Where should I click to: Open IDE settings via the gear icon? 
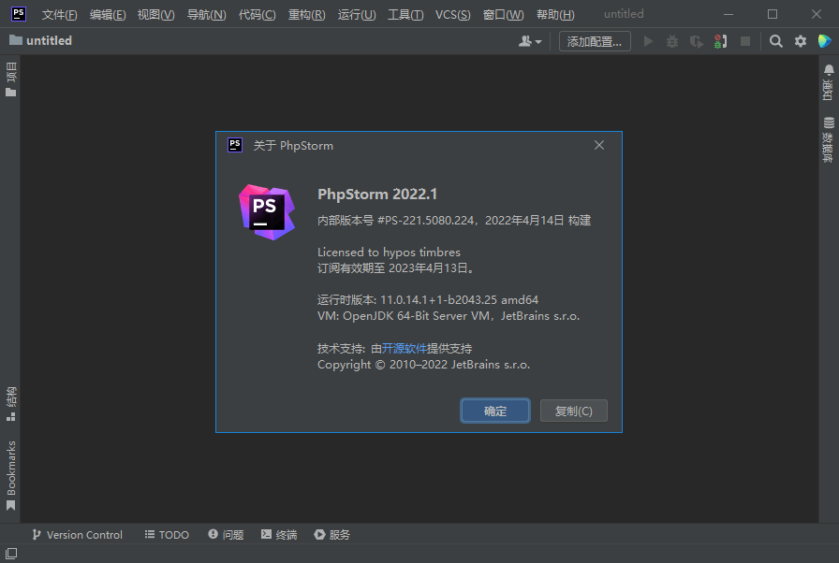800,40
